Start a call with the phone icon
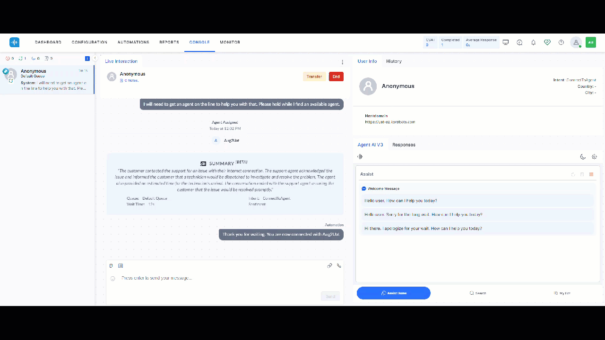Viewport: 605px width, 340px height. point(339,265)
